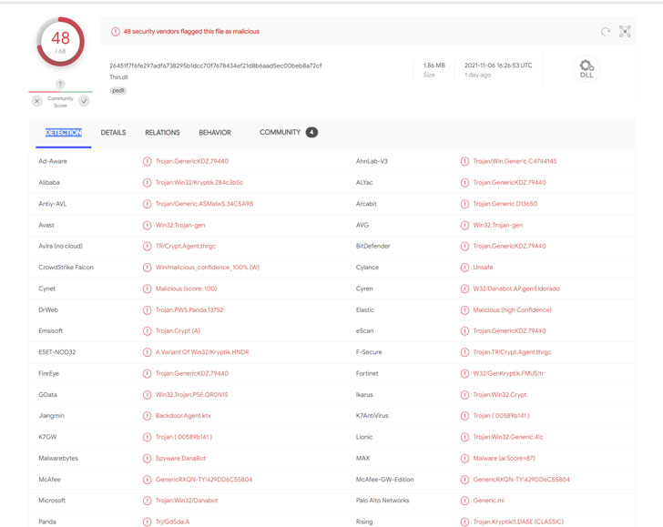Click Trojan.Crypt (A) Emsisoft result

point(178,331)
